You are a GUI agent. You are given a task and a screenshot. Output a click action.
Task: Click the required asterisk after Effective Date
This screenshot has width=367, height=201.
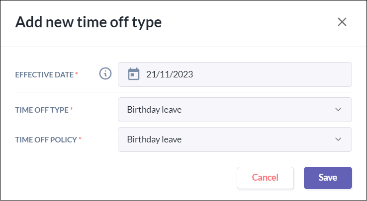pos(77,74)
